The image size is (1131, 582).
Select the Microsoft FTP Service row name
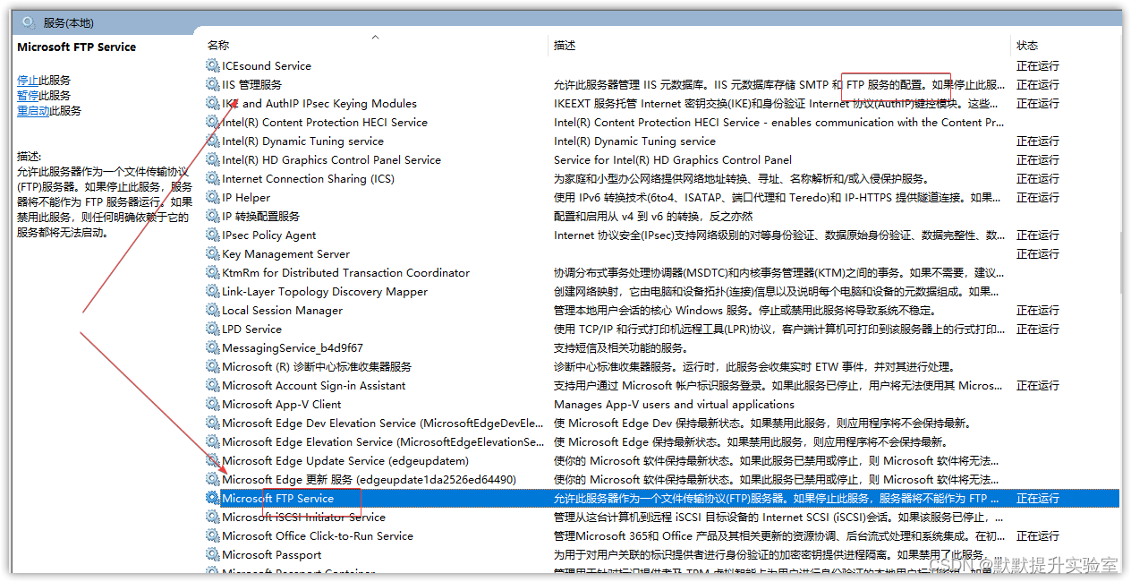click(277, 498)
